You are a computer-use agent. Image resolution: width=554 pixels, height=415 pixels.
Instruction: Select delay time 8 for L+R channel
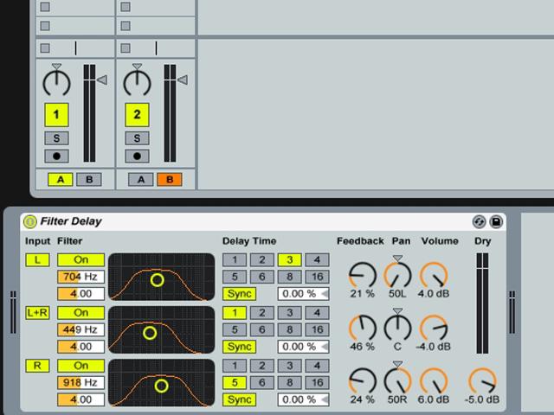(x=289, y=329)
